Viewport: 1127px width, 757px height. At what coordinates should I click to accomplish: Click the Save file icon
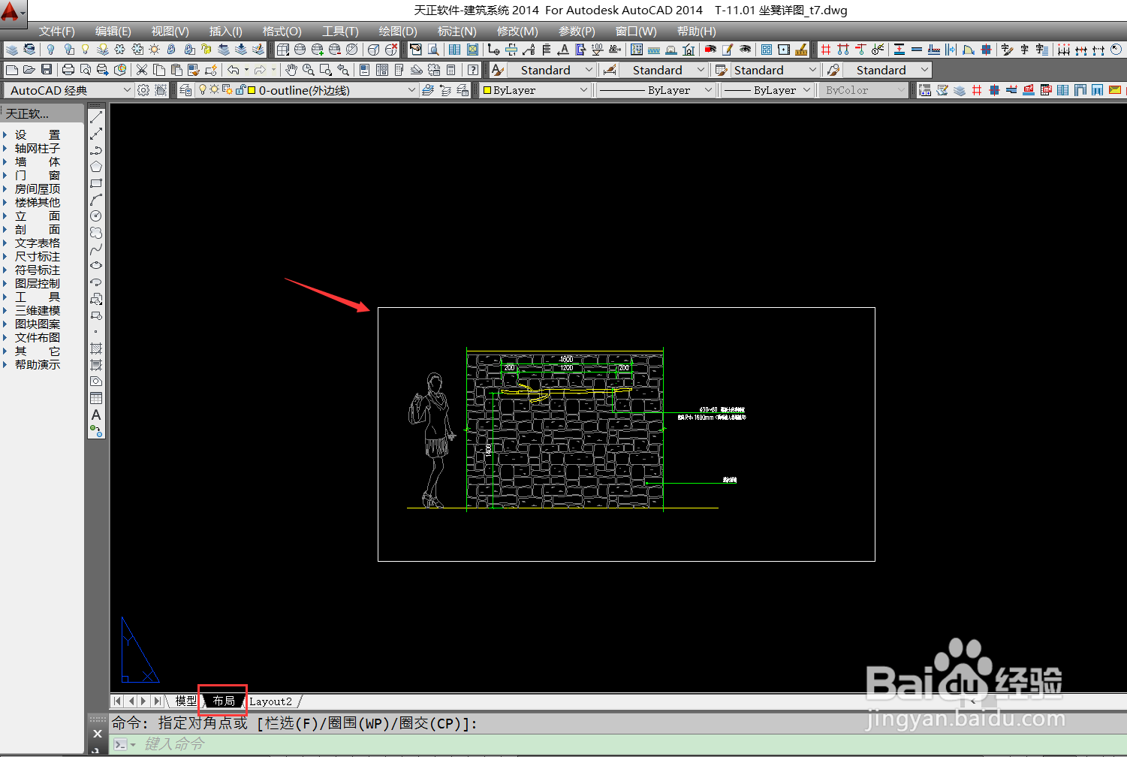tap(47, 70)
